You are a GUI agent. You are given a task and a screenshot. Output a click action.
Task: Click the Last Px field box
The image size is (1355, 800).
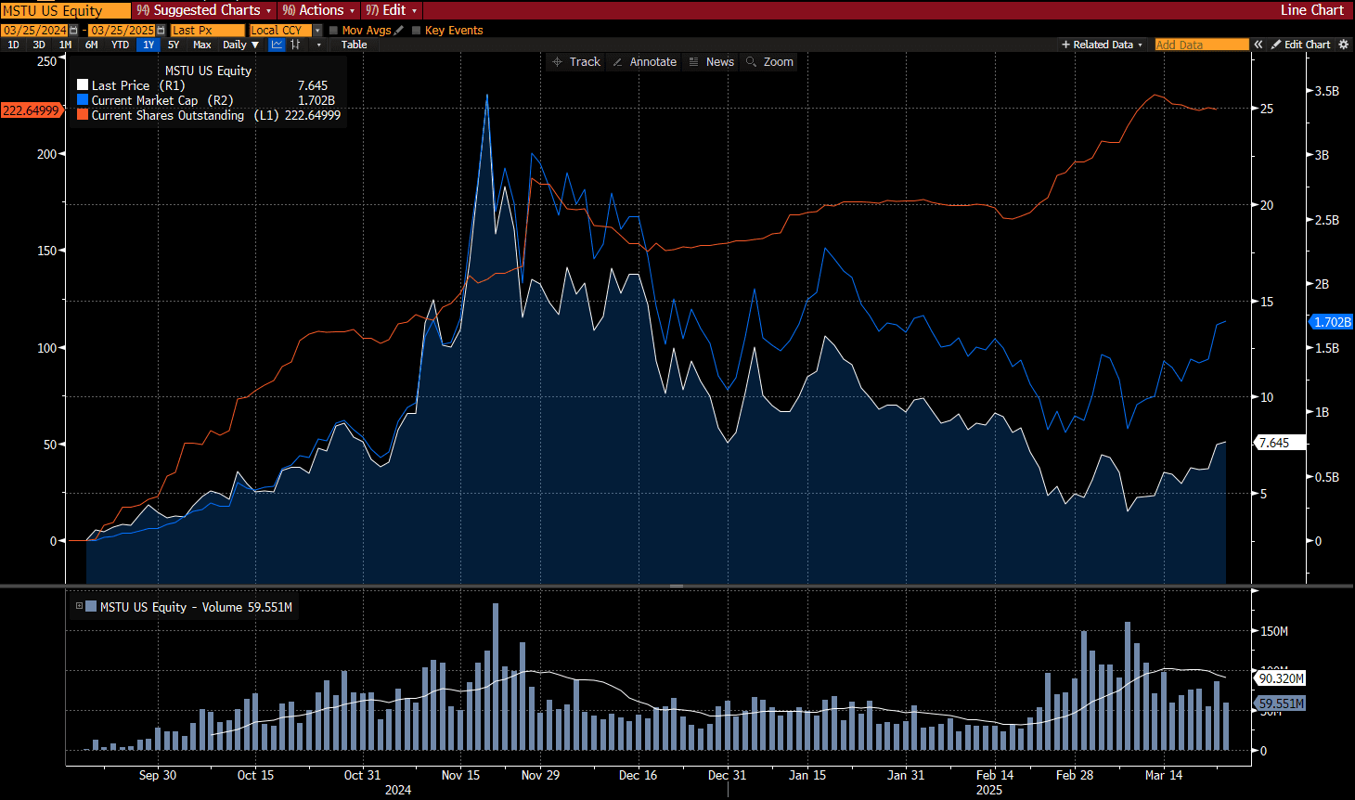click(x=207, y=31)
